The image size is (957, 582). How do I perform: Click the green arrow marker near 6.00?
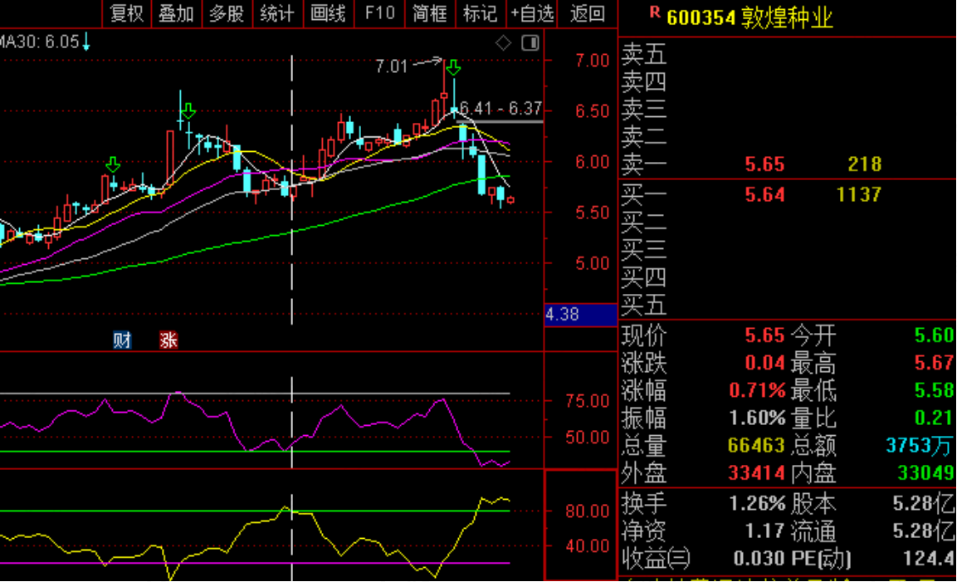point(113,165)
